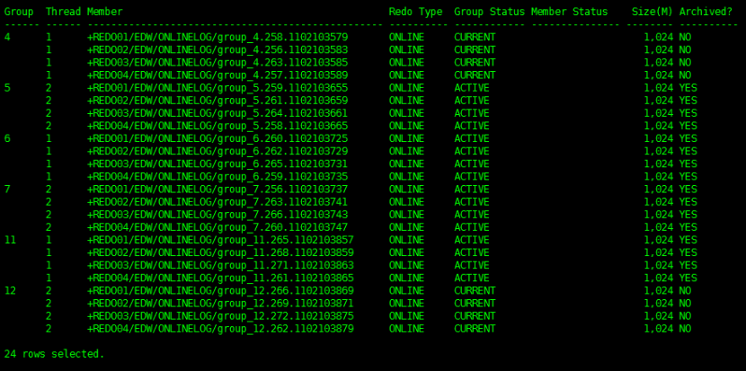The image size is (746, 371).
Task: Click member path group_4.256.1102103583
Action: tap(218, 50)
